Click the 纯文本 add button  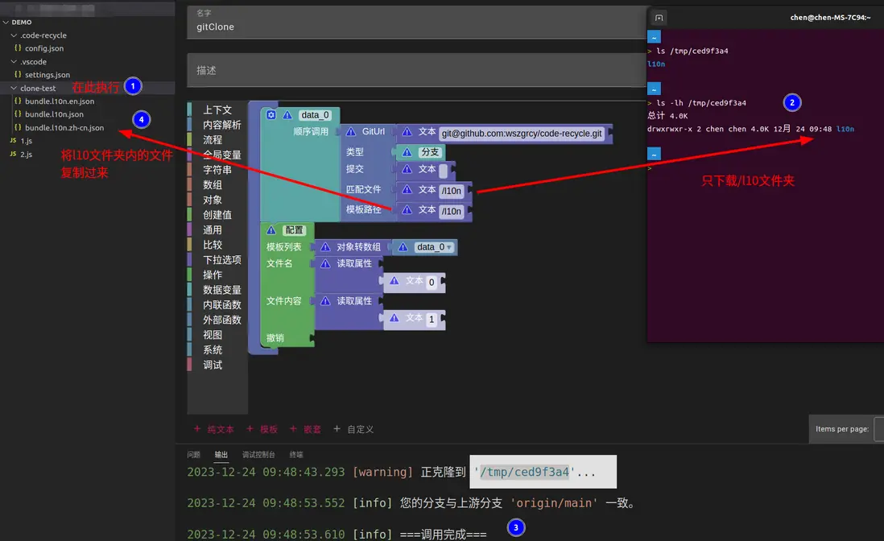[x=214, y=429]
